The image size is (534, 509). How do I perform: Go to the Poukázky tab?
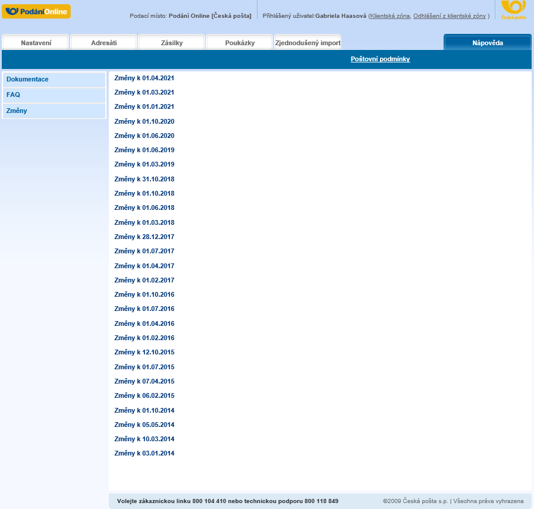point(240,43)
